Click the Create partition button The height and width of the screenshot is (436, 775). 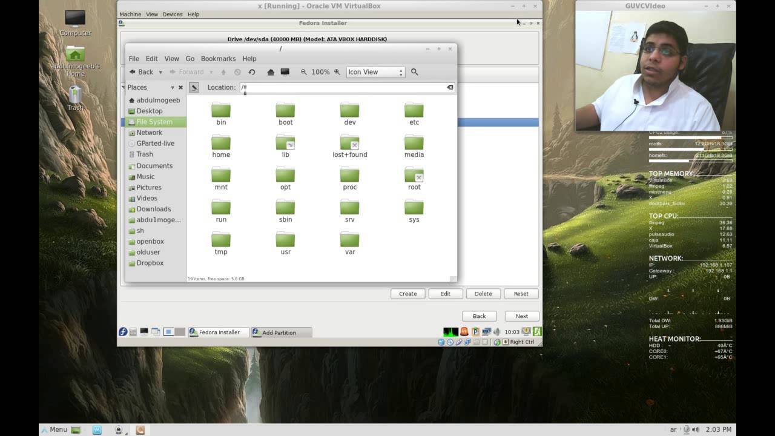pyautogui.click(x=407, y=294)
